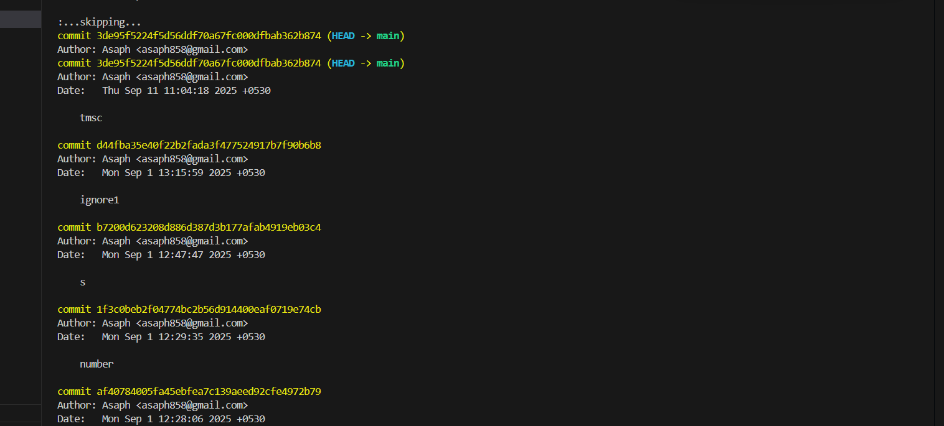Click commit hash starting with af407840
The image size is (944, 426).
pos(209,392)
